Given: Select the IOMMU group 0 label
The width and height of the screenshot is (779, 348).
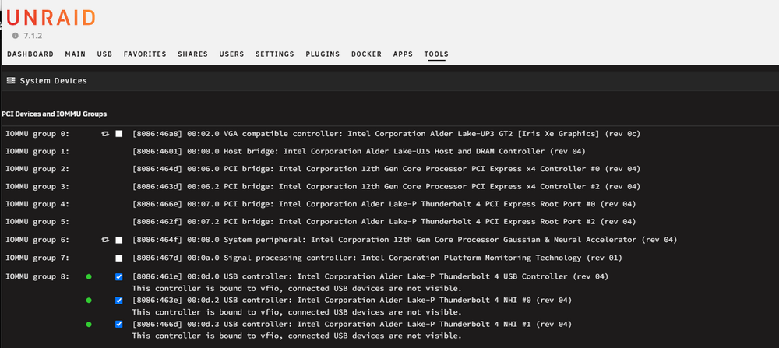Looking at the screenshot, I should tap(37, 134).
